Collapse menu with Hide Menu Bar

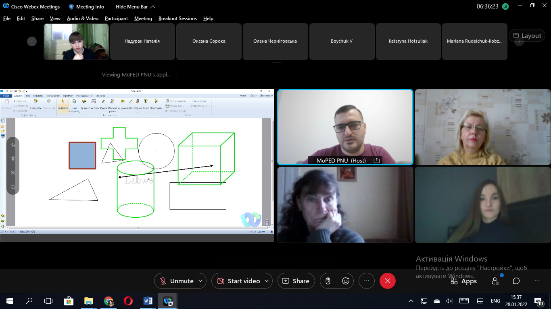(135, 7)
